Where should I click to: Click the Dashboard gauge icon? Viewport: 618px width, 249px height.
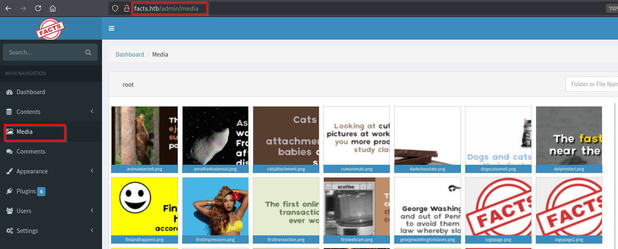tap(10, 92)
